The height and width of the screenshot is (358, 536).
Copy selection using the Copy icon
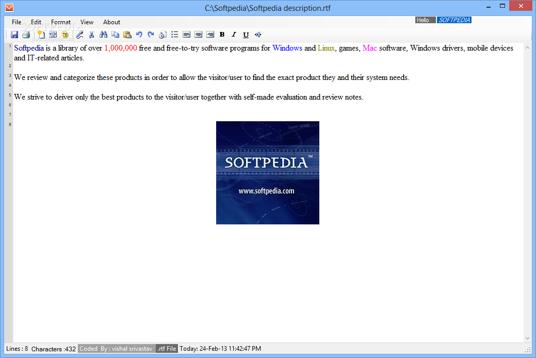[116, 35]
